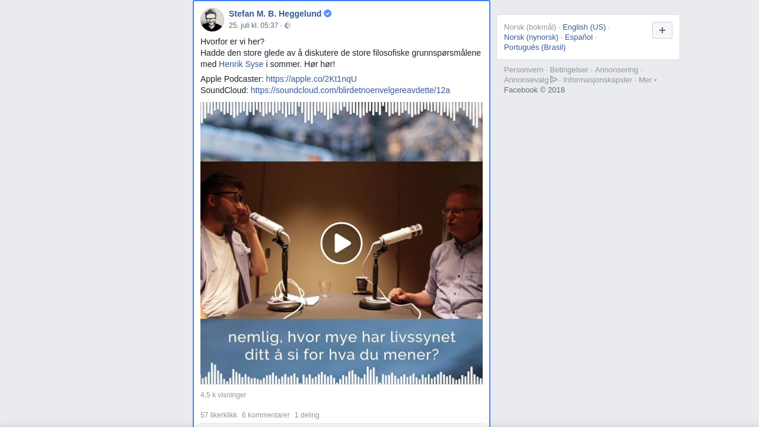The image size is (759, 427).
Task: Open the SoundCloud episode link
Action: pos(350,90)
